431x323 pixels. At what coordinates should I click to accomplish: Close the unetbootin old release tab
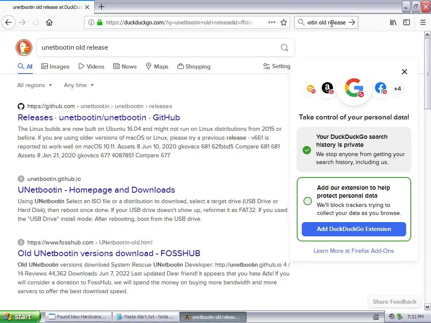click(x=87, y=7)
